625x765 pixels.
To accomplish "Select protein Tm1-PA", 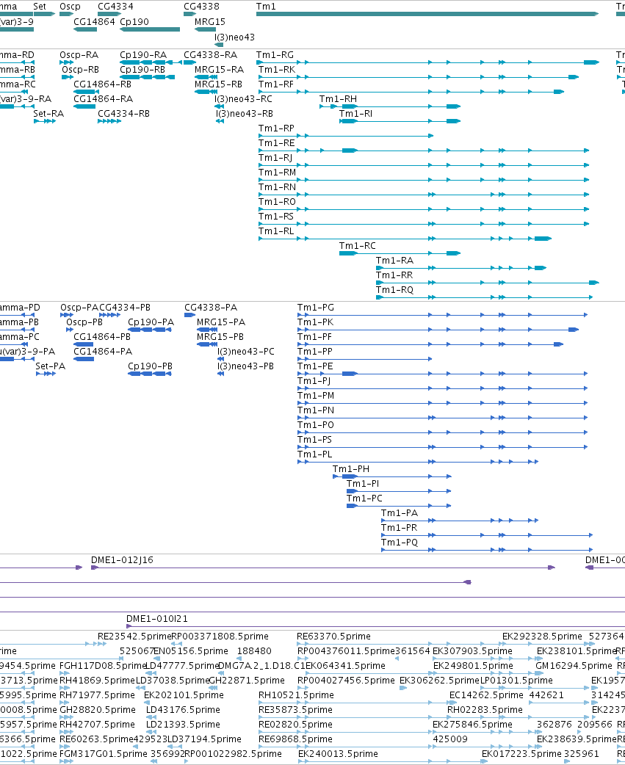I will [x=400, y=512].
